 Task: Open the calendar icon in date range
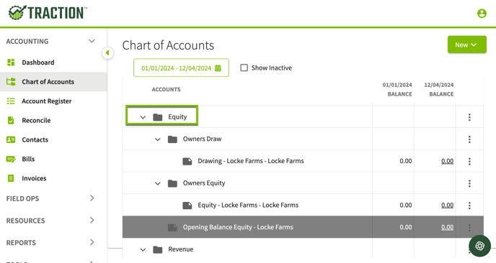218,68
